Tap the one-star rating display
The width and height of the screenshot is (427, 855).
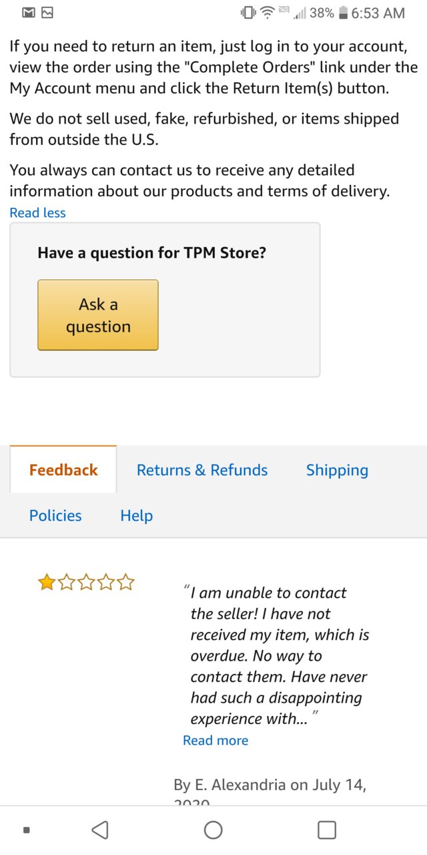(x=86, y=583)
